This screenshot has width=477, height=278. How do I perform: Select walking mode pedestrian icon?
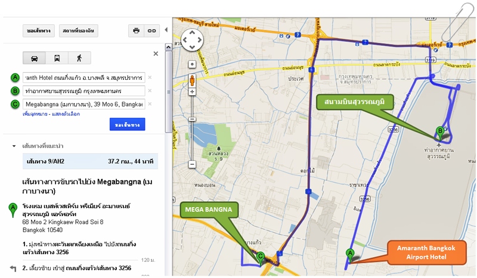[79, 58]
